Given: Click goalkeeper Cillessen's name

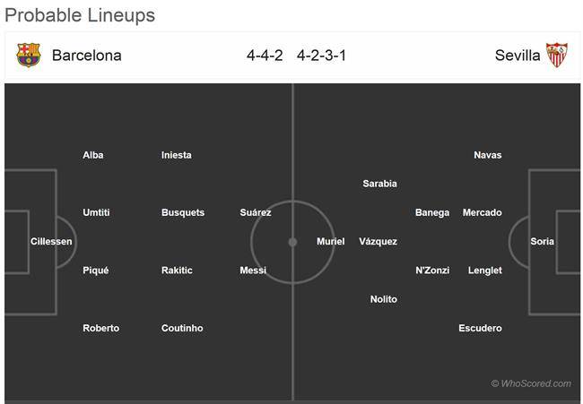Looking at the screenshot, I should tap(51, 241).
